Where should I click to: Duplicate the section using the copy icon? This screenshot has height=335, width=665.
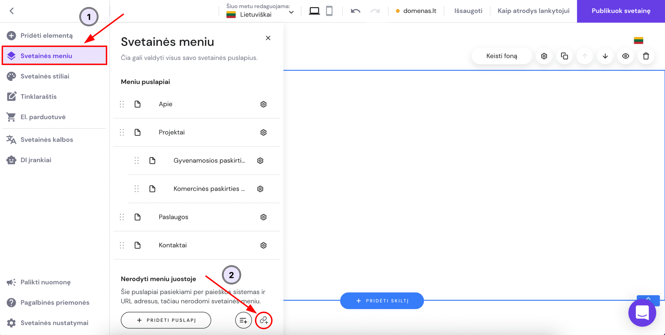tap(564, 56)
